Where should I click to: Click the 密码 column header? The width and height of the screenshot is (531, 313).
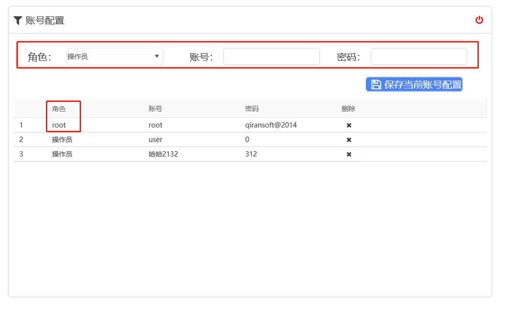tap(252, 109)
